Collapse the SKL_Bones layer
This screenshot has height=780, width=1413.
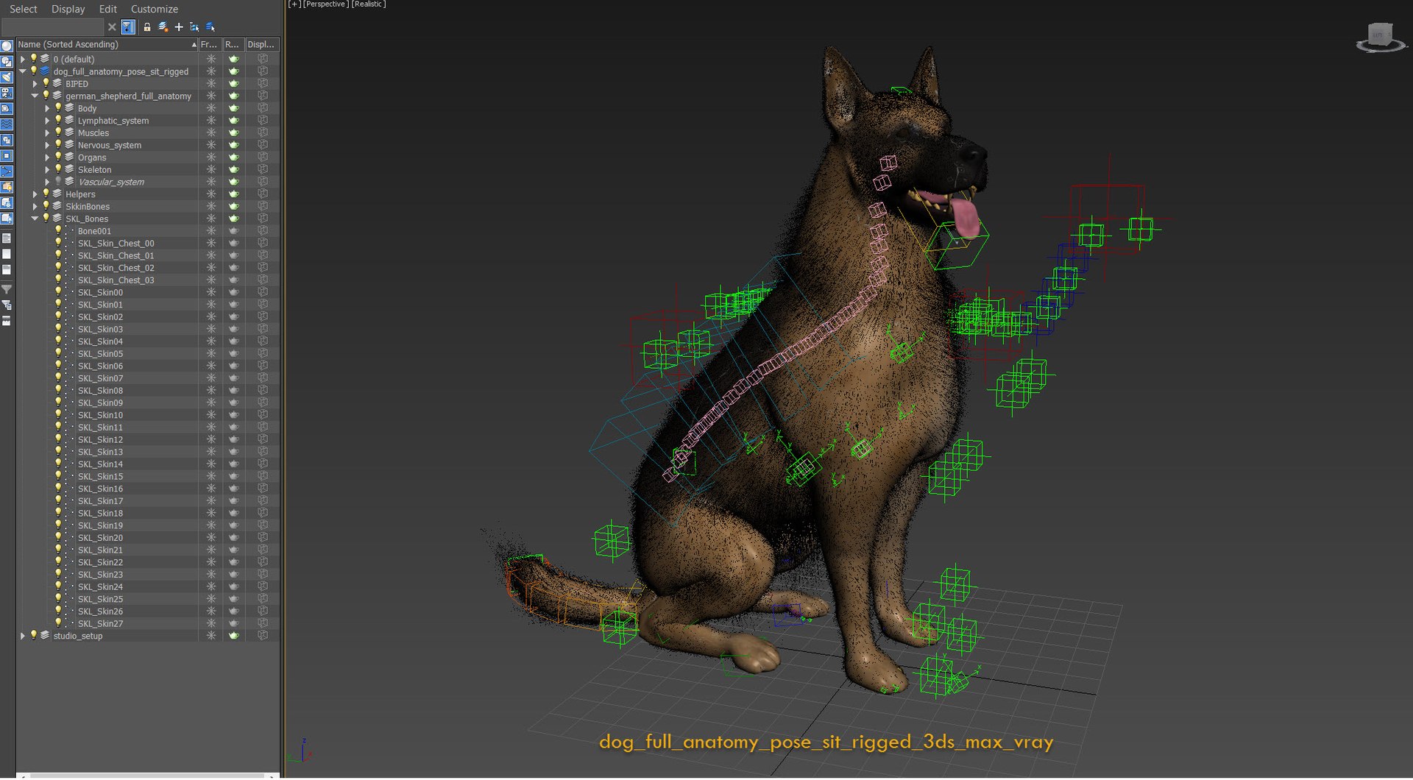tap(35, 219)
